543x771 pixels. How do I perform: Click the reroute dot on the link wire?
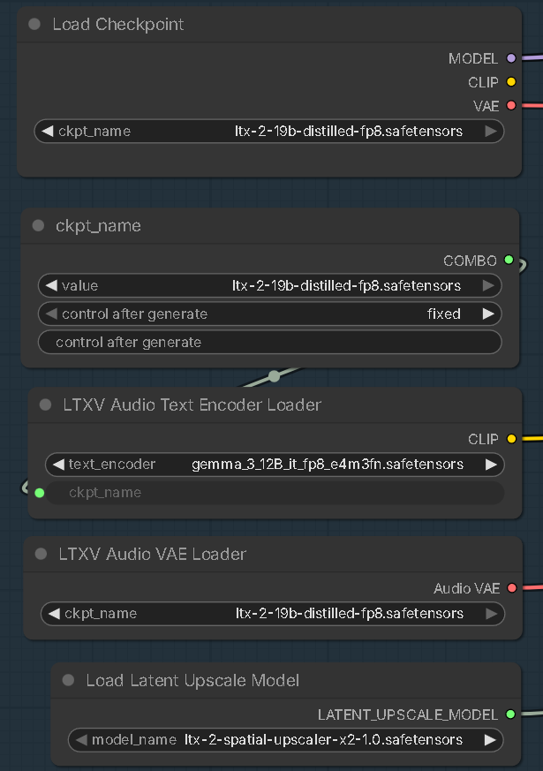click(x=275, y=376)
